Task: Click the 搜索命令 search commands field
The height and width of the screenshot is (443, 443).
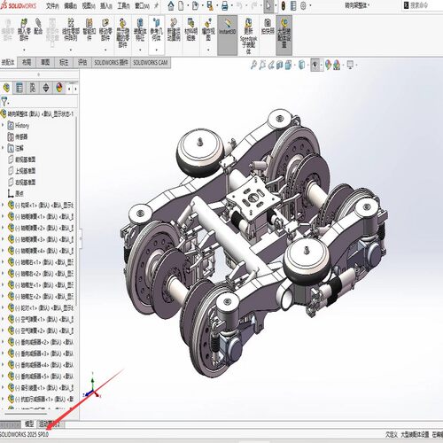Action: coord(422,5)
